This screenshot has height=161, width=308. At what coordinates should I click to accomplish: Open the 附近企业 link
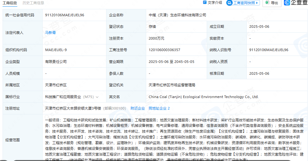(x=138, y=108)
